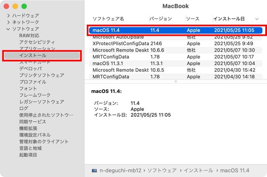Viewport: 267px width, 177px height.
Task: Open 言語と地域 in sidebar
Action: click(30, 148)
